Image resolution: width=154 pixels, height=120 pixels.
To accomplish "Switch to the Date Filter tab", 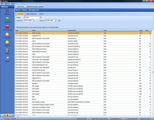I will 20,14.
